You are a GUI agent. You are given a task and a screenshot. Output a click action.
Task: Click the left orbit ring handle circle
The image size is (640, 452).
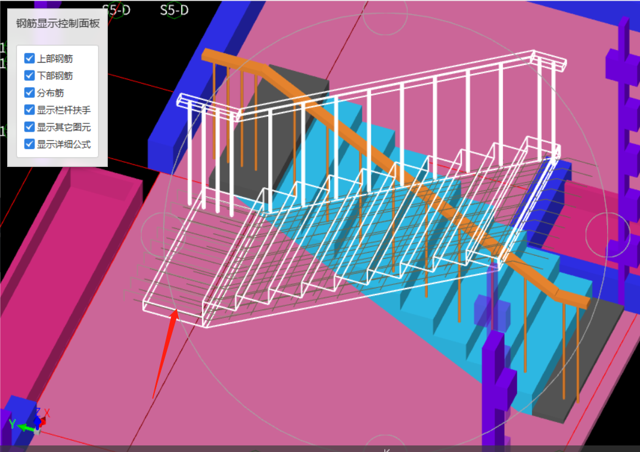tap(163, 234)
